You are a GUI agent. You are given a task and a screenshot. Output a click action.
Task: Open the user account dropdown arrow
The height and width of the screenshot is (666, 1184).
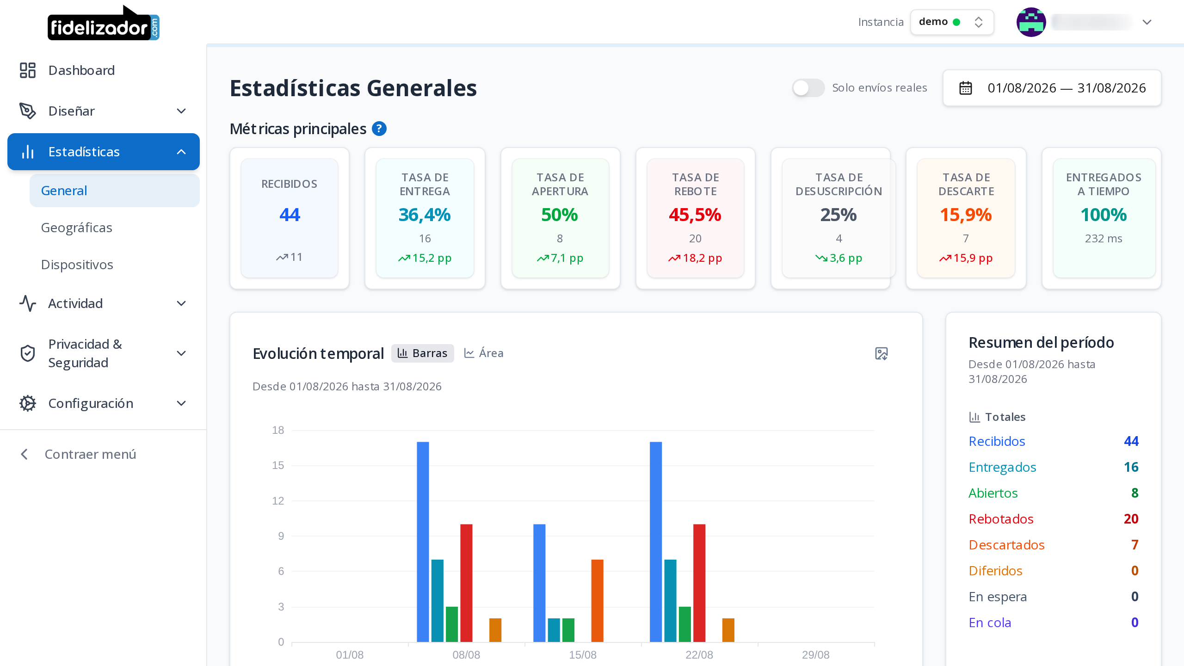click(x=1147, y=22)
